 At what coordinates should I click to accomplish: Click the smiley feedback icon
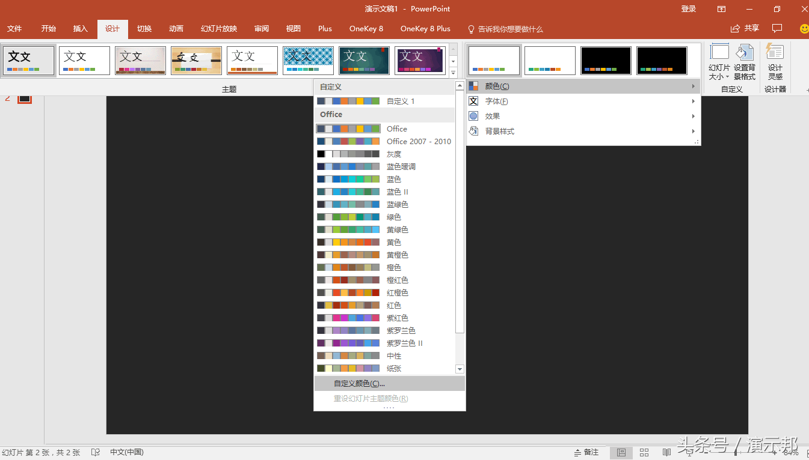tap(804, 28)
